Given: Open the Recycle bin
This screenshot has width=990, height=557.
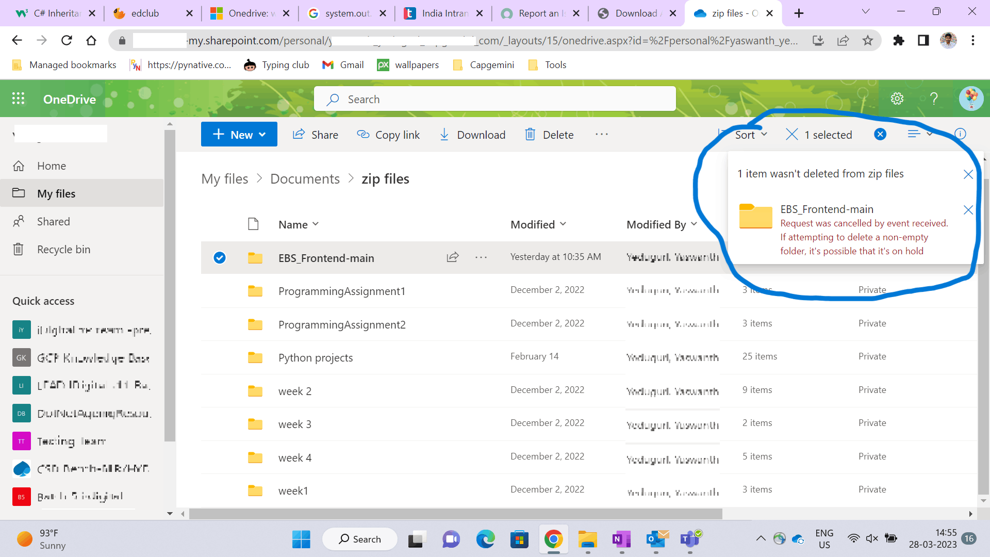Looking at the screenshot, I should pyautogui.click(x=63, y=249).
